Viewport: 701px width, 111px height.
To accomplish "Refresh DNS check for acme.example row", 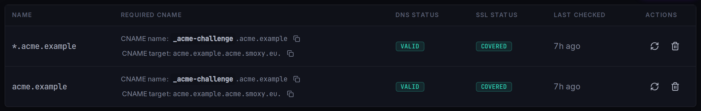I will [655, 87].
